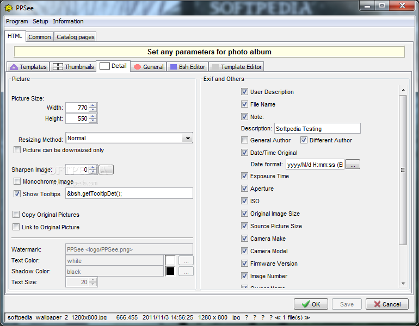The image size is (419, 326).
Task: Increase Sharpen Image value with up arrow
Action: tap(93, 167)
